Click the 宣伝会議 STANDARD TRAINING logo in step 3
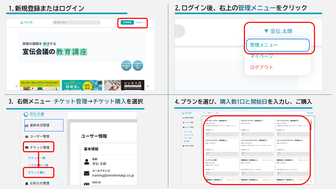Viewport: 336px width, 189px height. 34,114
